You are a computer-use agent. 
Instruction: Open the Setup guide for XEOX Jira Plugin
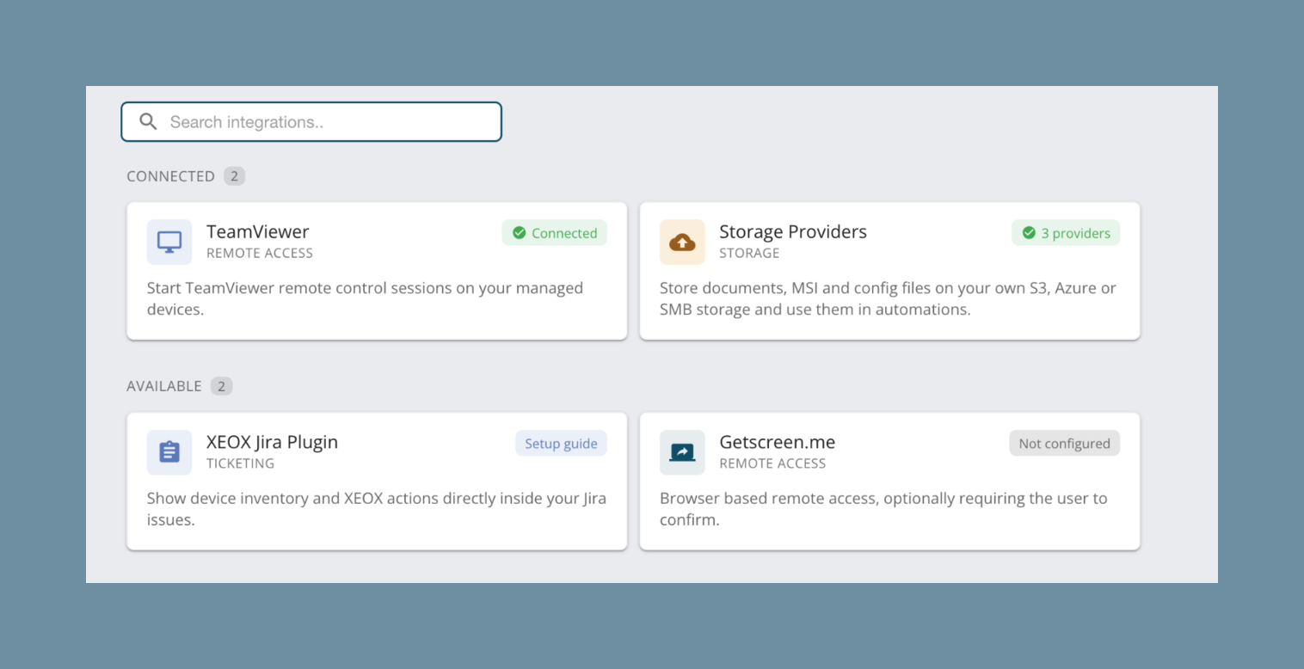[561, 444]
